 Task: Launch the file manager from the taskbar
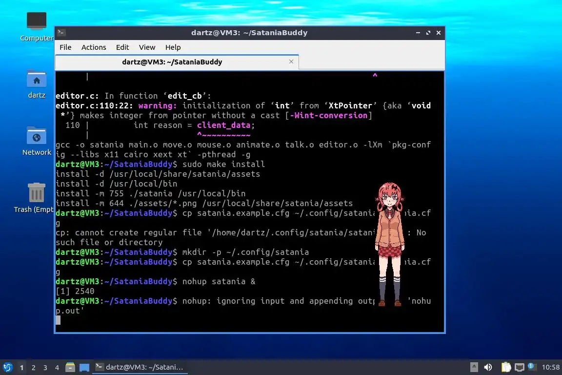pos(70,367)
